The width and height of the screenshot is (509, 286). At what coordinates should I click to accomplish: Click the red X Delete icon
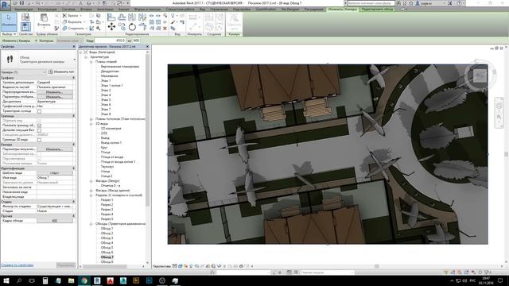[165, 29]
